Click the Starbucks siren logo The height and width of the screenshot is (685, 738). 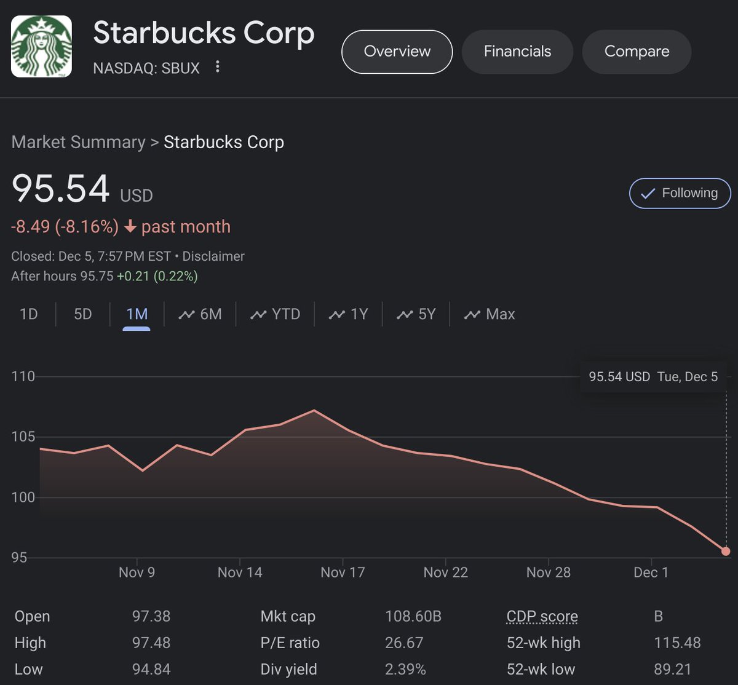41,45
